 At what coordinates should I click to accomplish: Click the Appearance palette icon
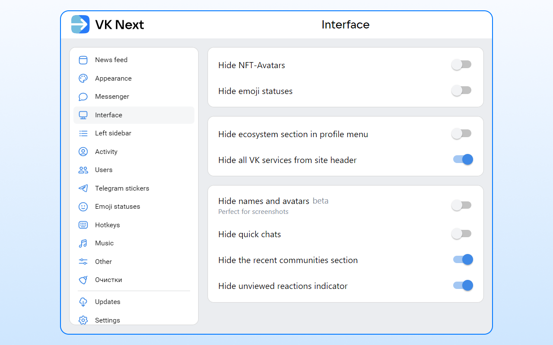tap(83, 78)
